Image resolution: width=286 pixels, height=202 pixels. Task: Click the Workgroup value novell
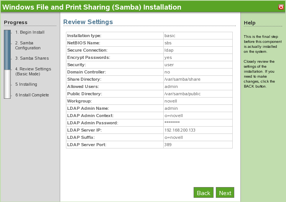point(171,101)
